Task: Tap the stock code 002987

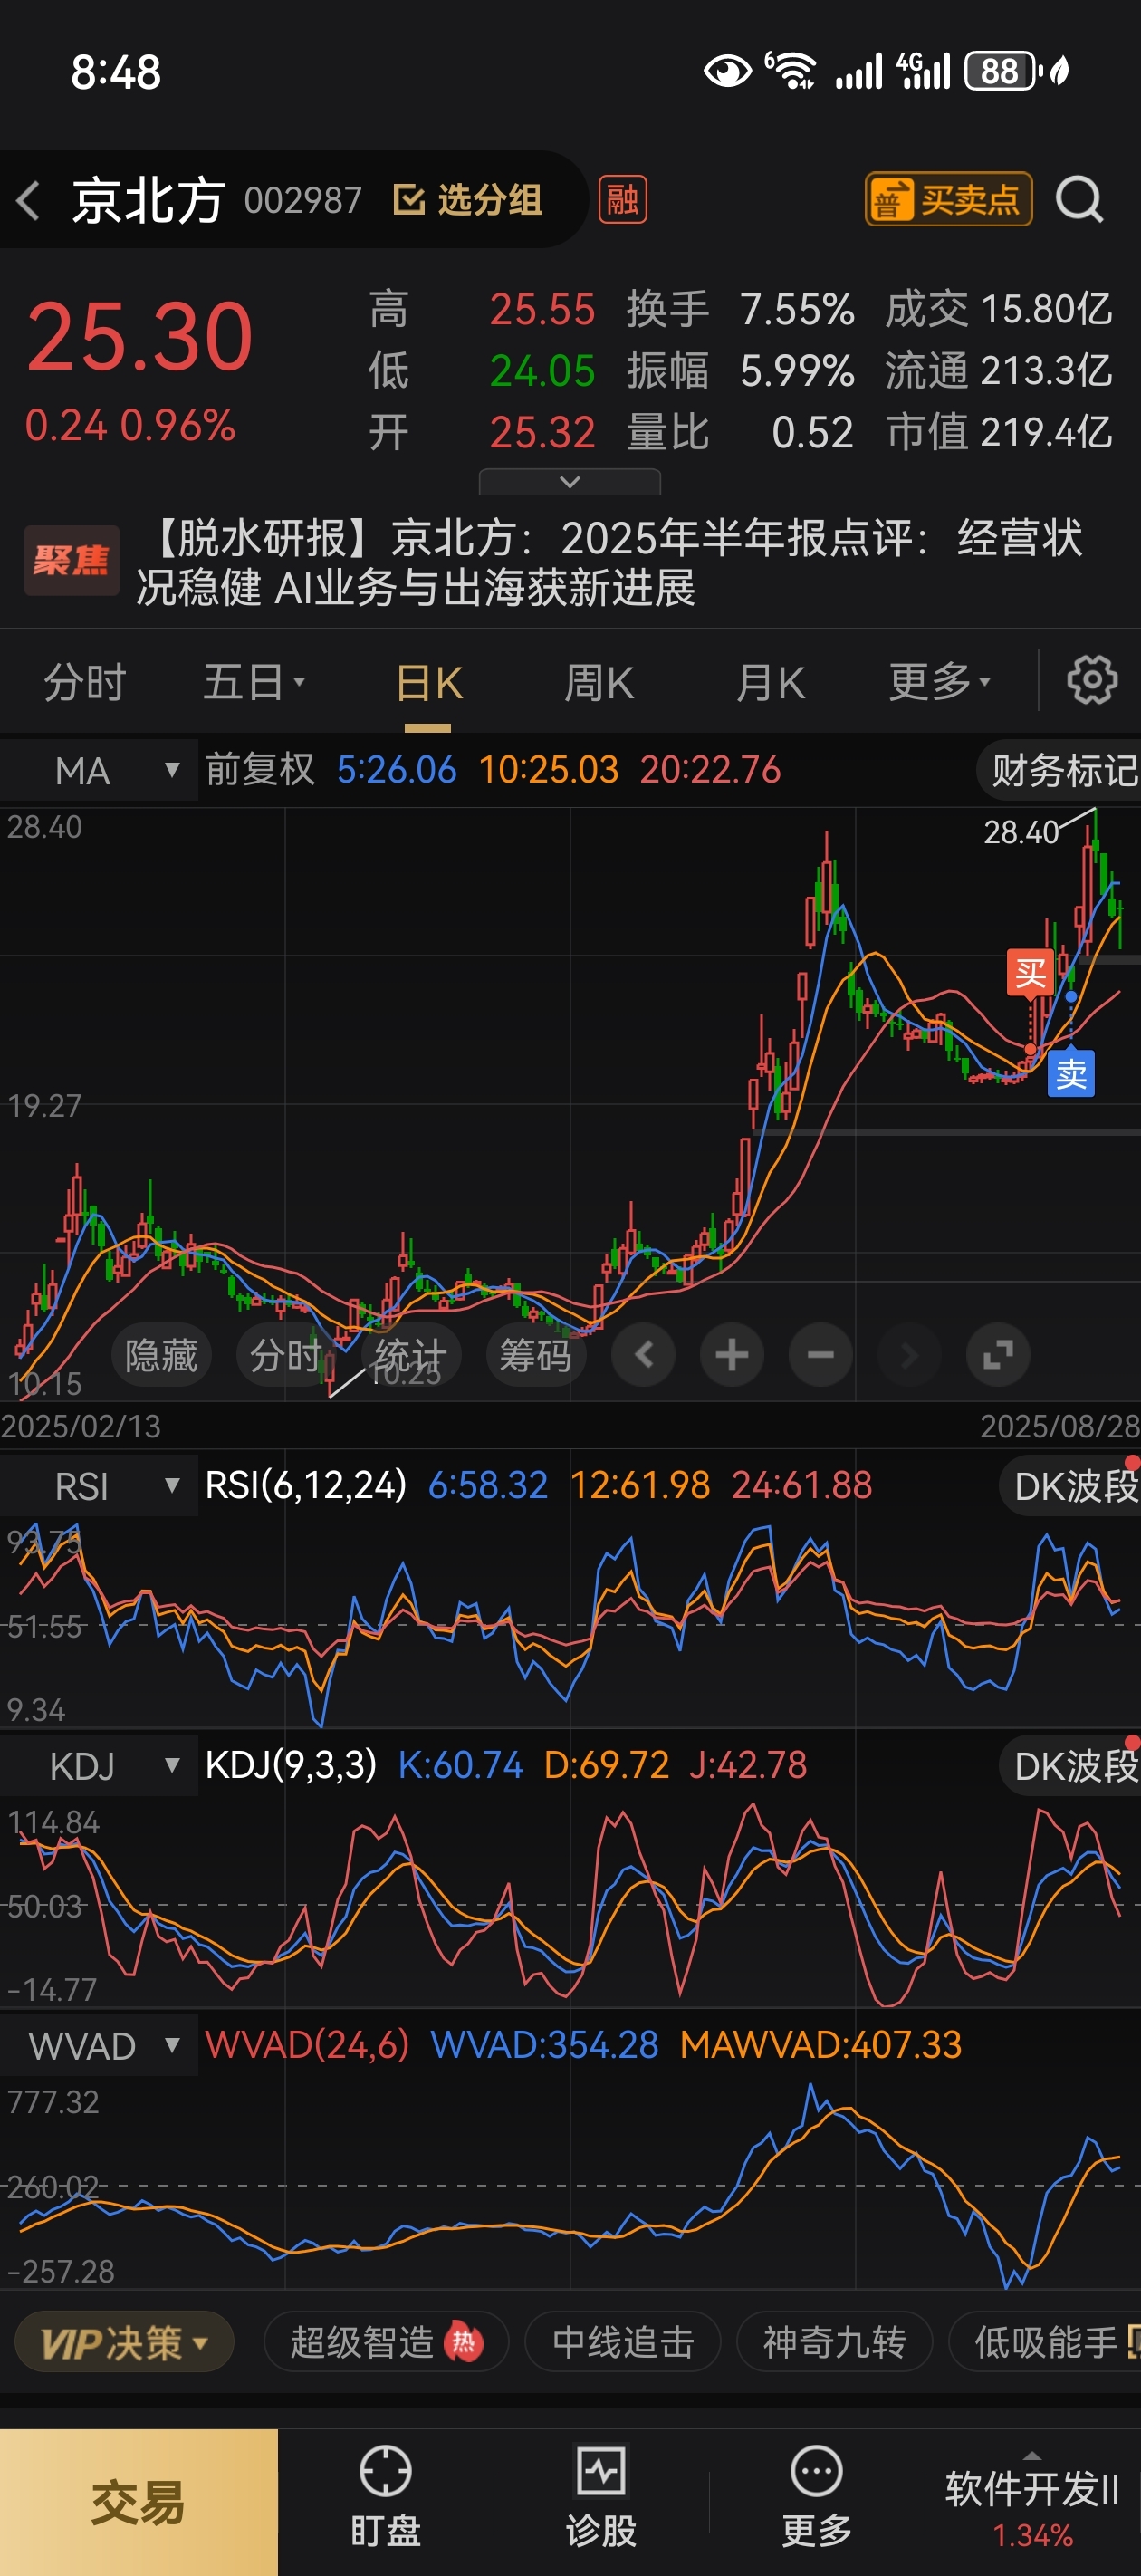Action: [303, 201]
